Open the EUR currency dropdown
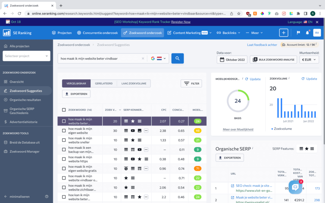This screenshot has width=325, height=203. 309,60
